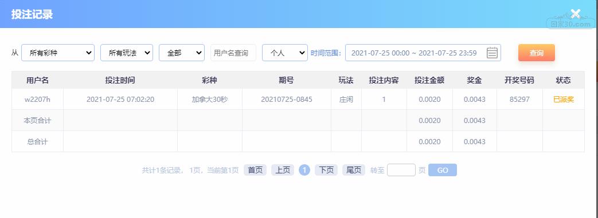Click the 用户名 column header
Screen dimensions: 598x218
pos(37,80)
